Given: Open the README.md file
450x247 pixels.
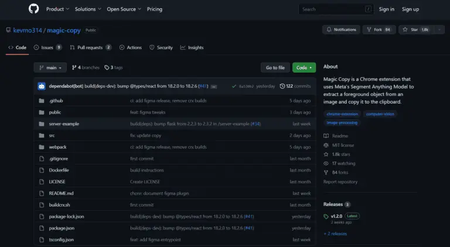Looking at the screenshot, I should click(x=61, y=193).
